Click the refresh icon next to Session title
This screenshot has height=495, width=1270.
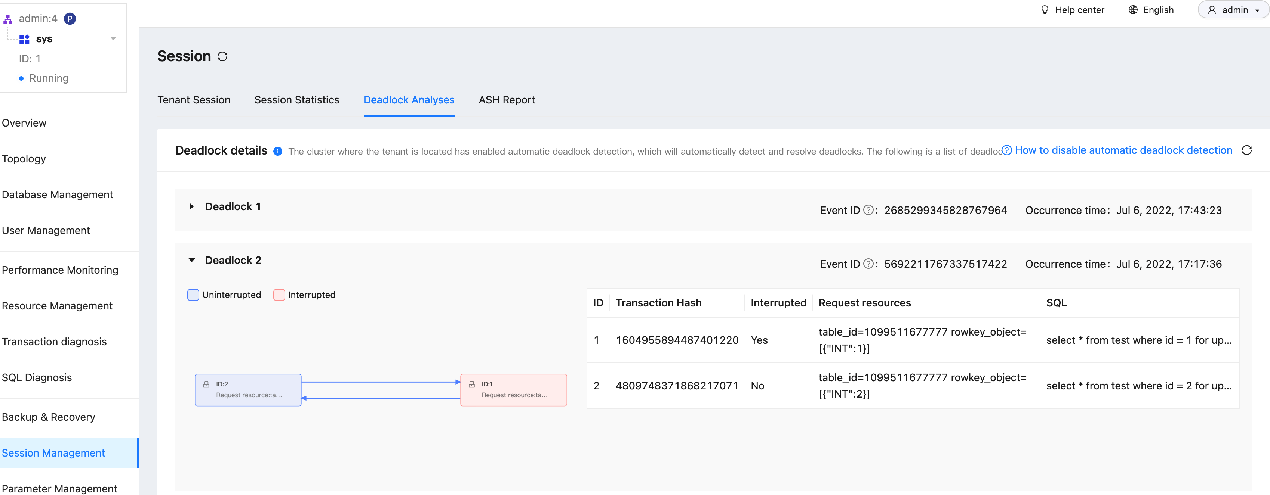pos(222,57)
